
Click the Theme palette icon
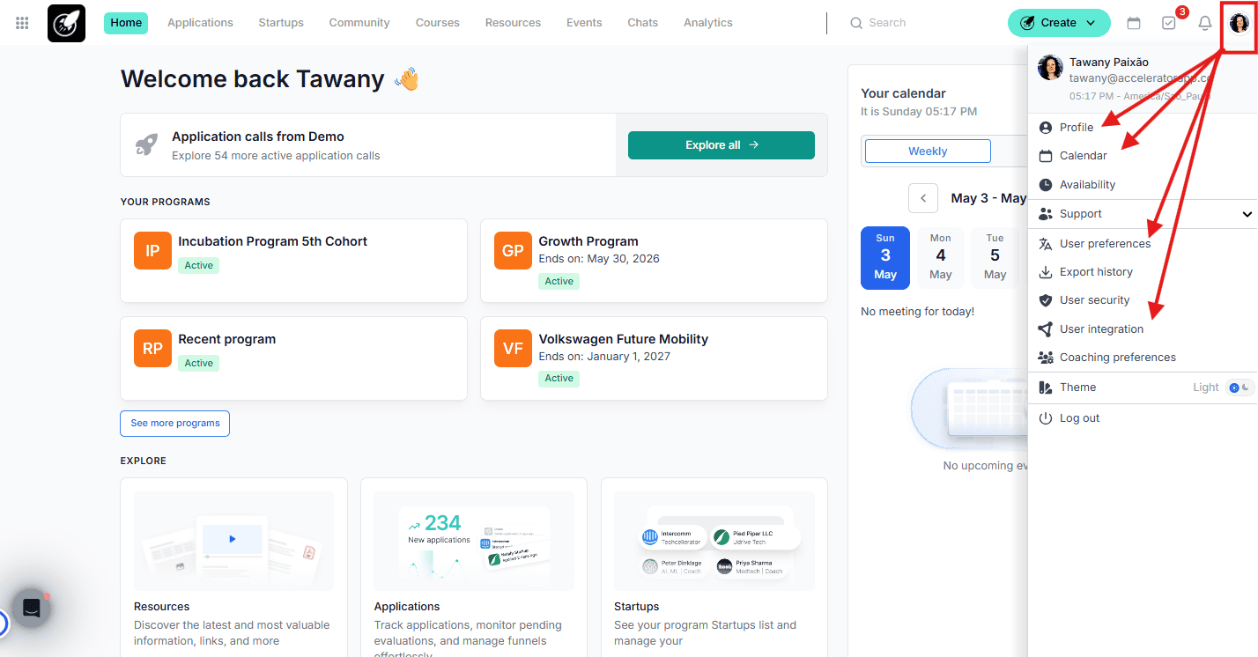[x=1046, y=388]
